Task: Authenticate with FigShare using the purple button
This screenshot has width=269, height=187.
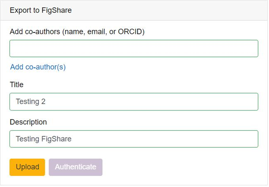Action: point(75,167)
